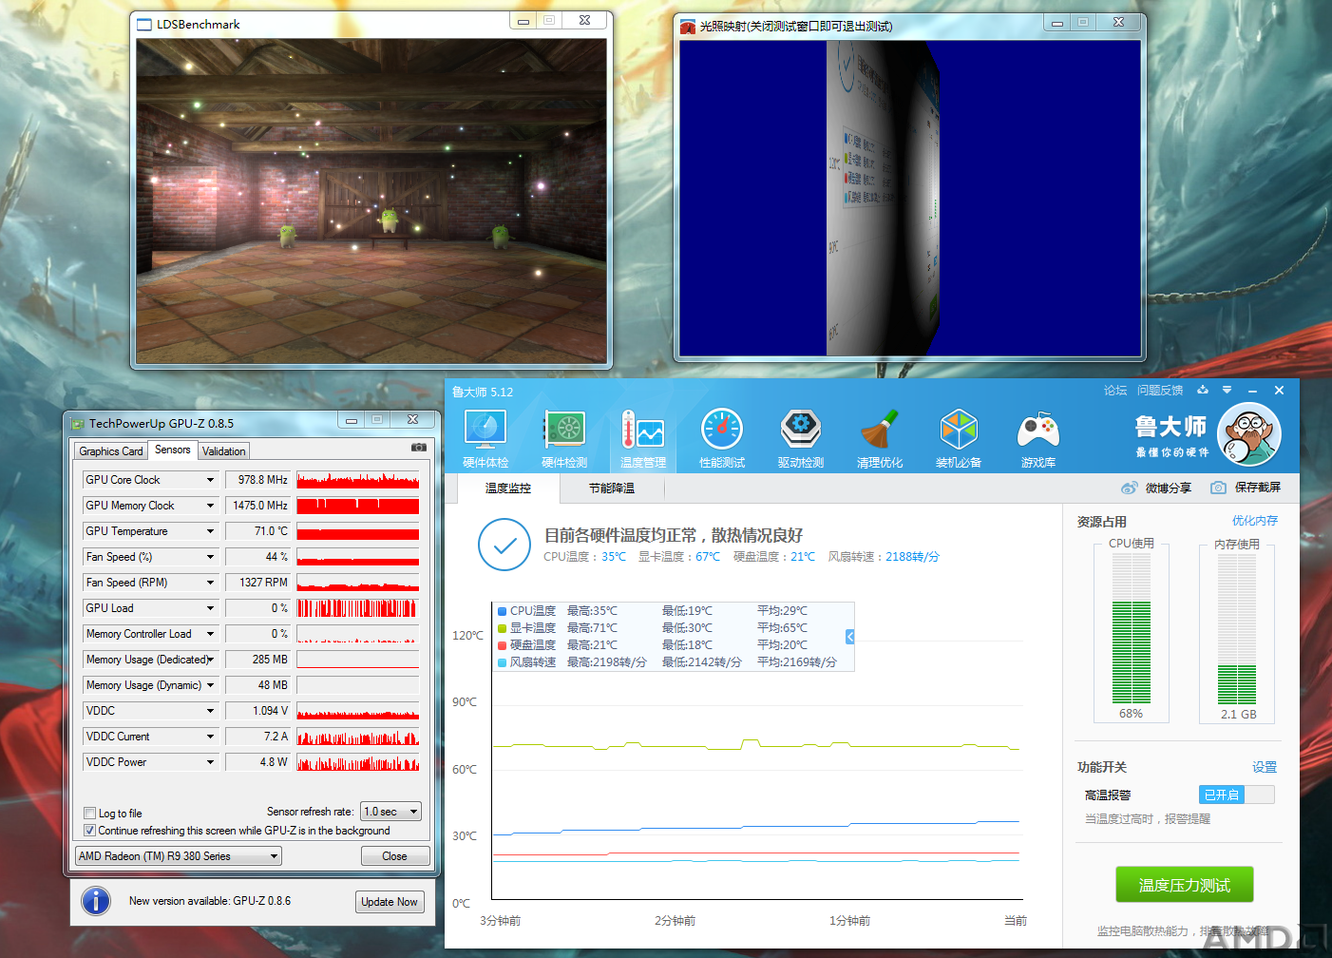The height and width of the screenshot is (958, 1332).
Task: Switch to 节能降温 tab
Action: point(612,489)
